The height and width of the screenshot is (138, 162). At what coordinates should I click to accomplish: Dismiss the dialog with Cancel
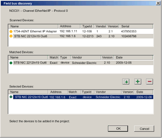(x=144, y=129)
